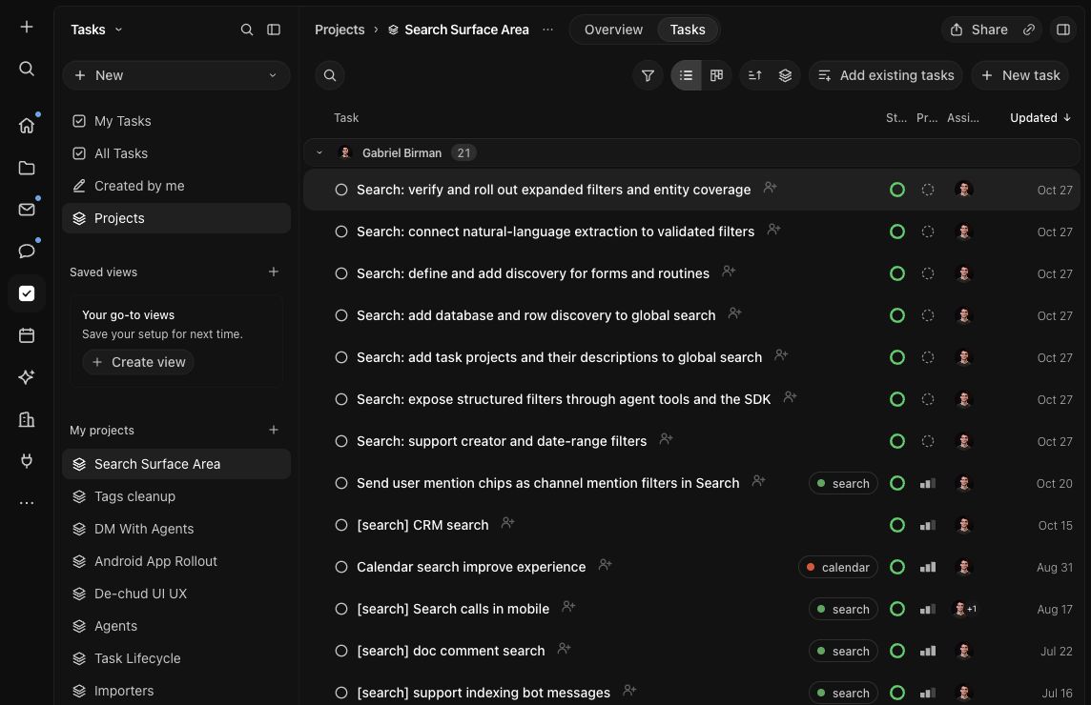Click the plus icon in the far-left rail
1091x705 pixels.
[27, 27]
